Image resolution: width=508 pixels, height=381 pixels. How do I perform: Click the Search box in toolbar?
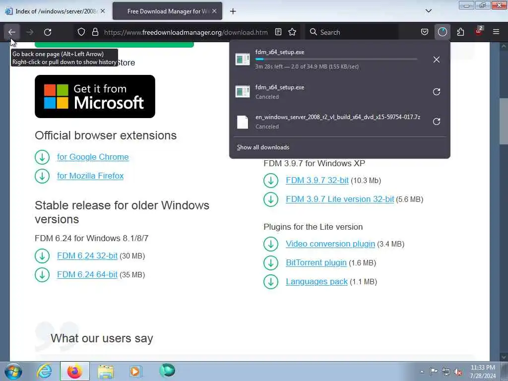(x=352, y=32)
